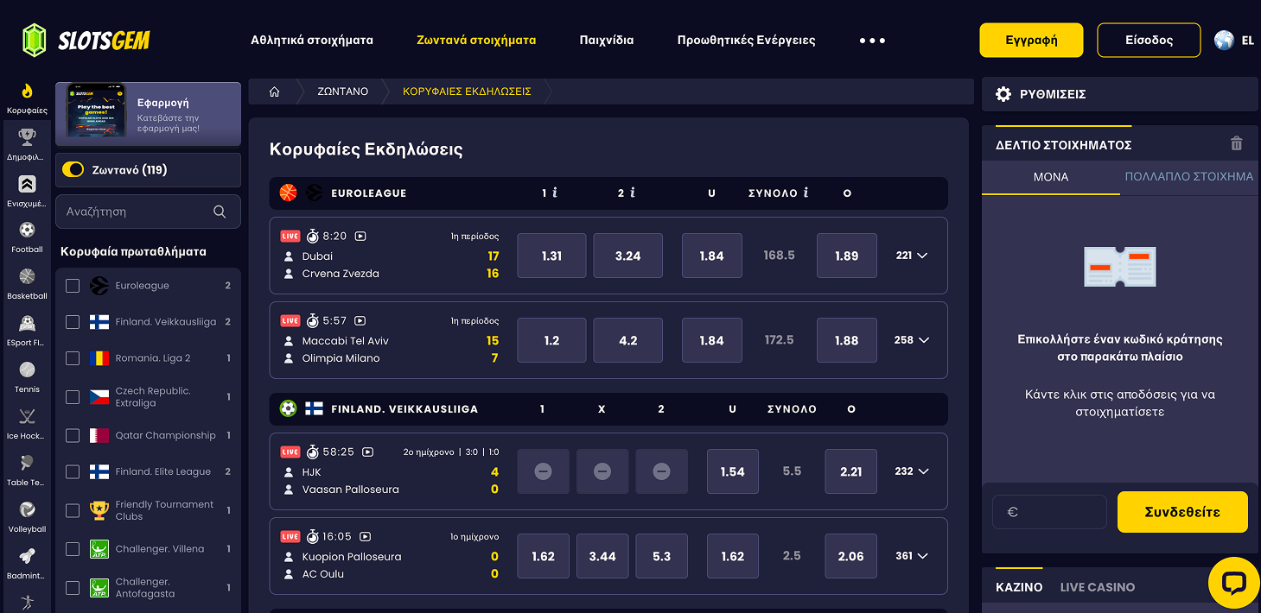The image size is (1261, 613).
Task: Expand 361 markets for Kuopion Palloseura match
Action: click(x=912, y=556)
